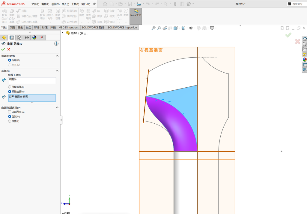307x214 pixels.
Task: Collapse the 选择(S) section
Action: [x=57, y=71]
